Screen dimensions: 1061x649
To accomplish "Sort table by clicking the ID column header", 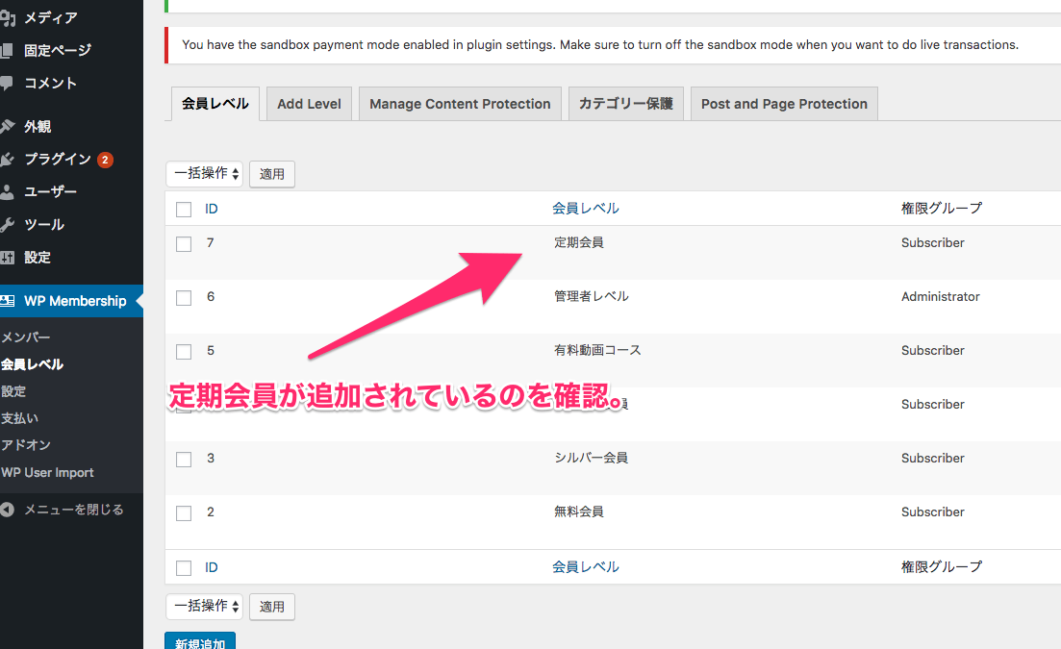I will 211,208.
